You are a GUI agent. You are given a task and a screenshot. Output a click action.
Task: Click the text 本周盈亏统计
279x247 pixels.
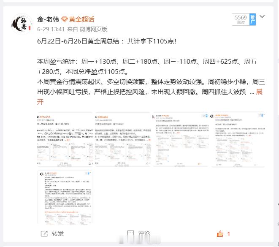[x=56, y=62]
